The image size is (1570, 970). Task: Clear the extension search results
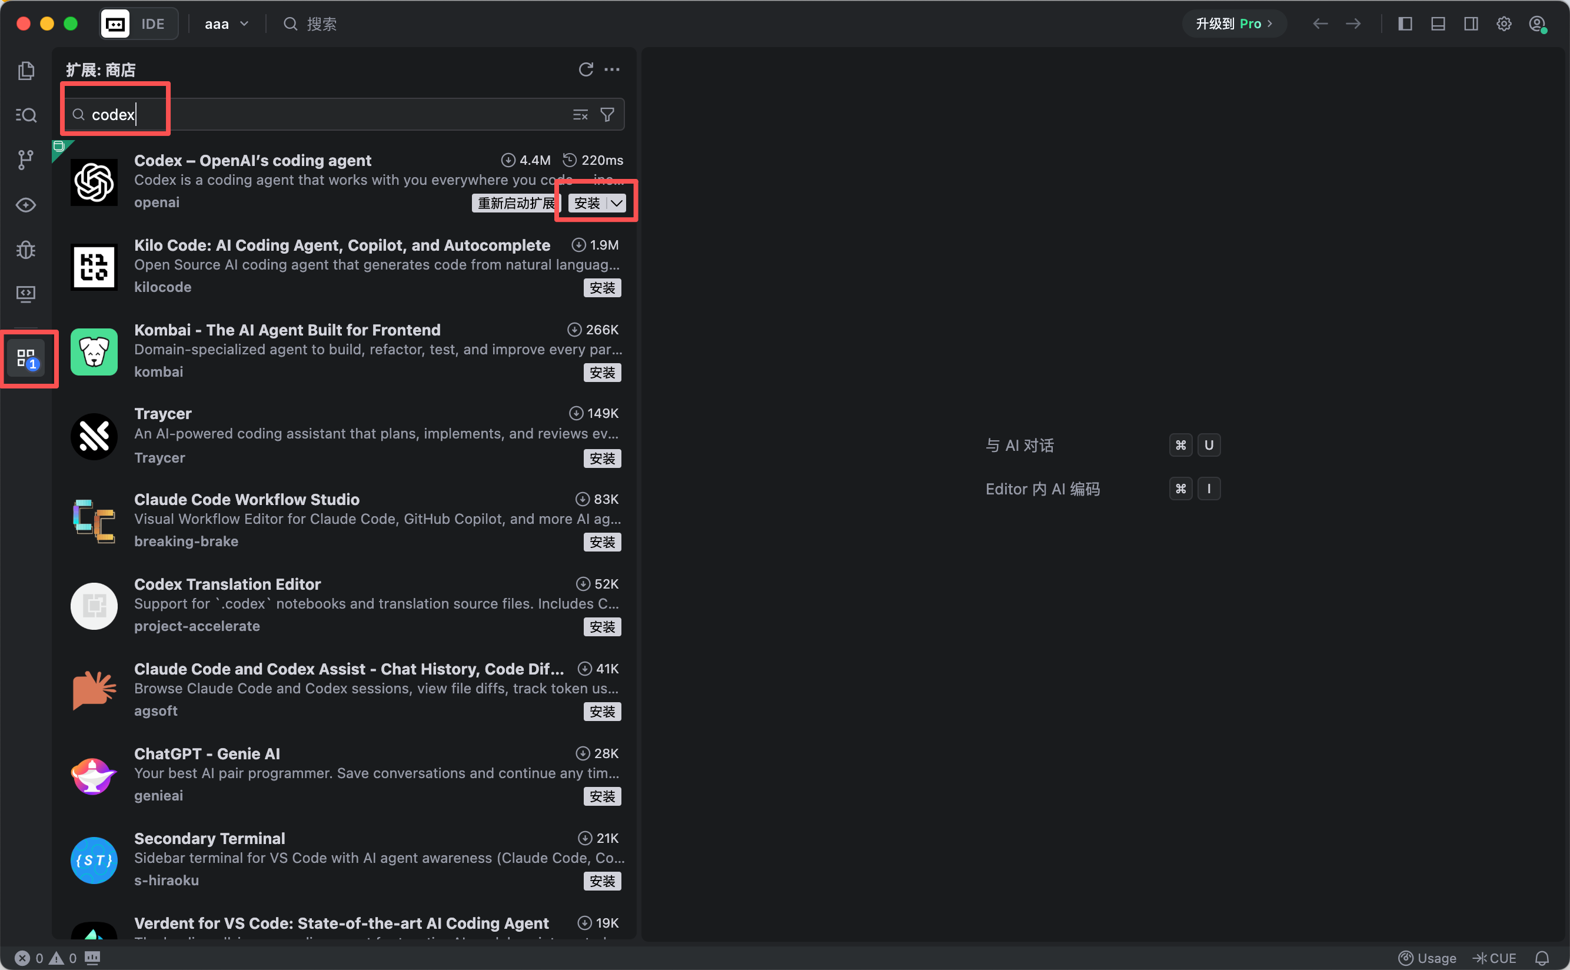[x=580, y=115]
